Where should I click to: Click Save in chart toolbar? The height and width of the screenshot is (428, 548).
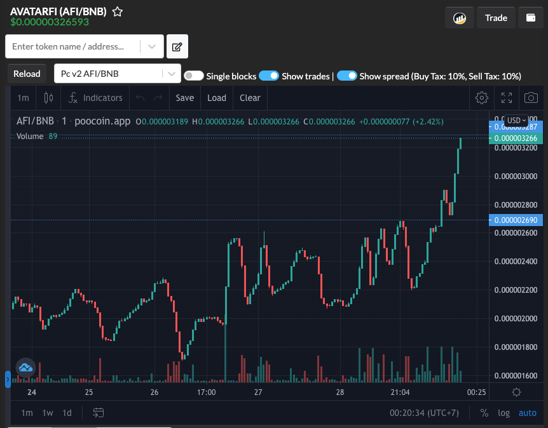[x=184, y=98]
